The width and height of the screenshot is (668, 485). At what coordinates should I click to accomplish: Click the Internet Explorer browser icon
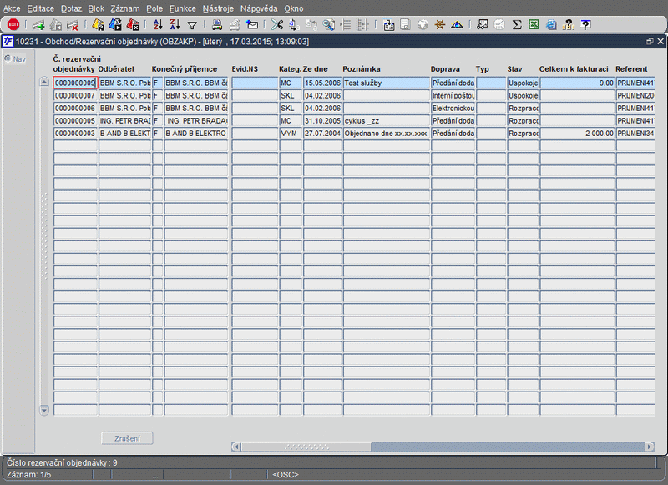point(551,25)
